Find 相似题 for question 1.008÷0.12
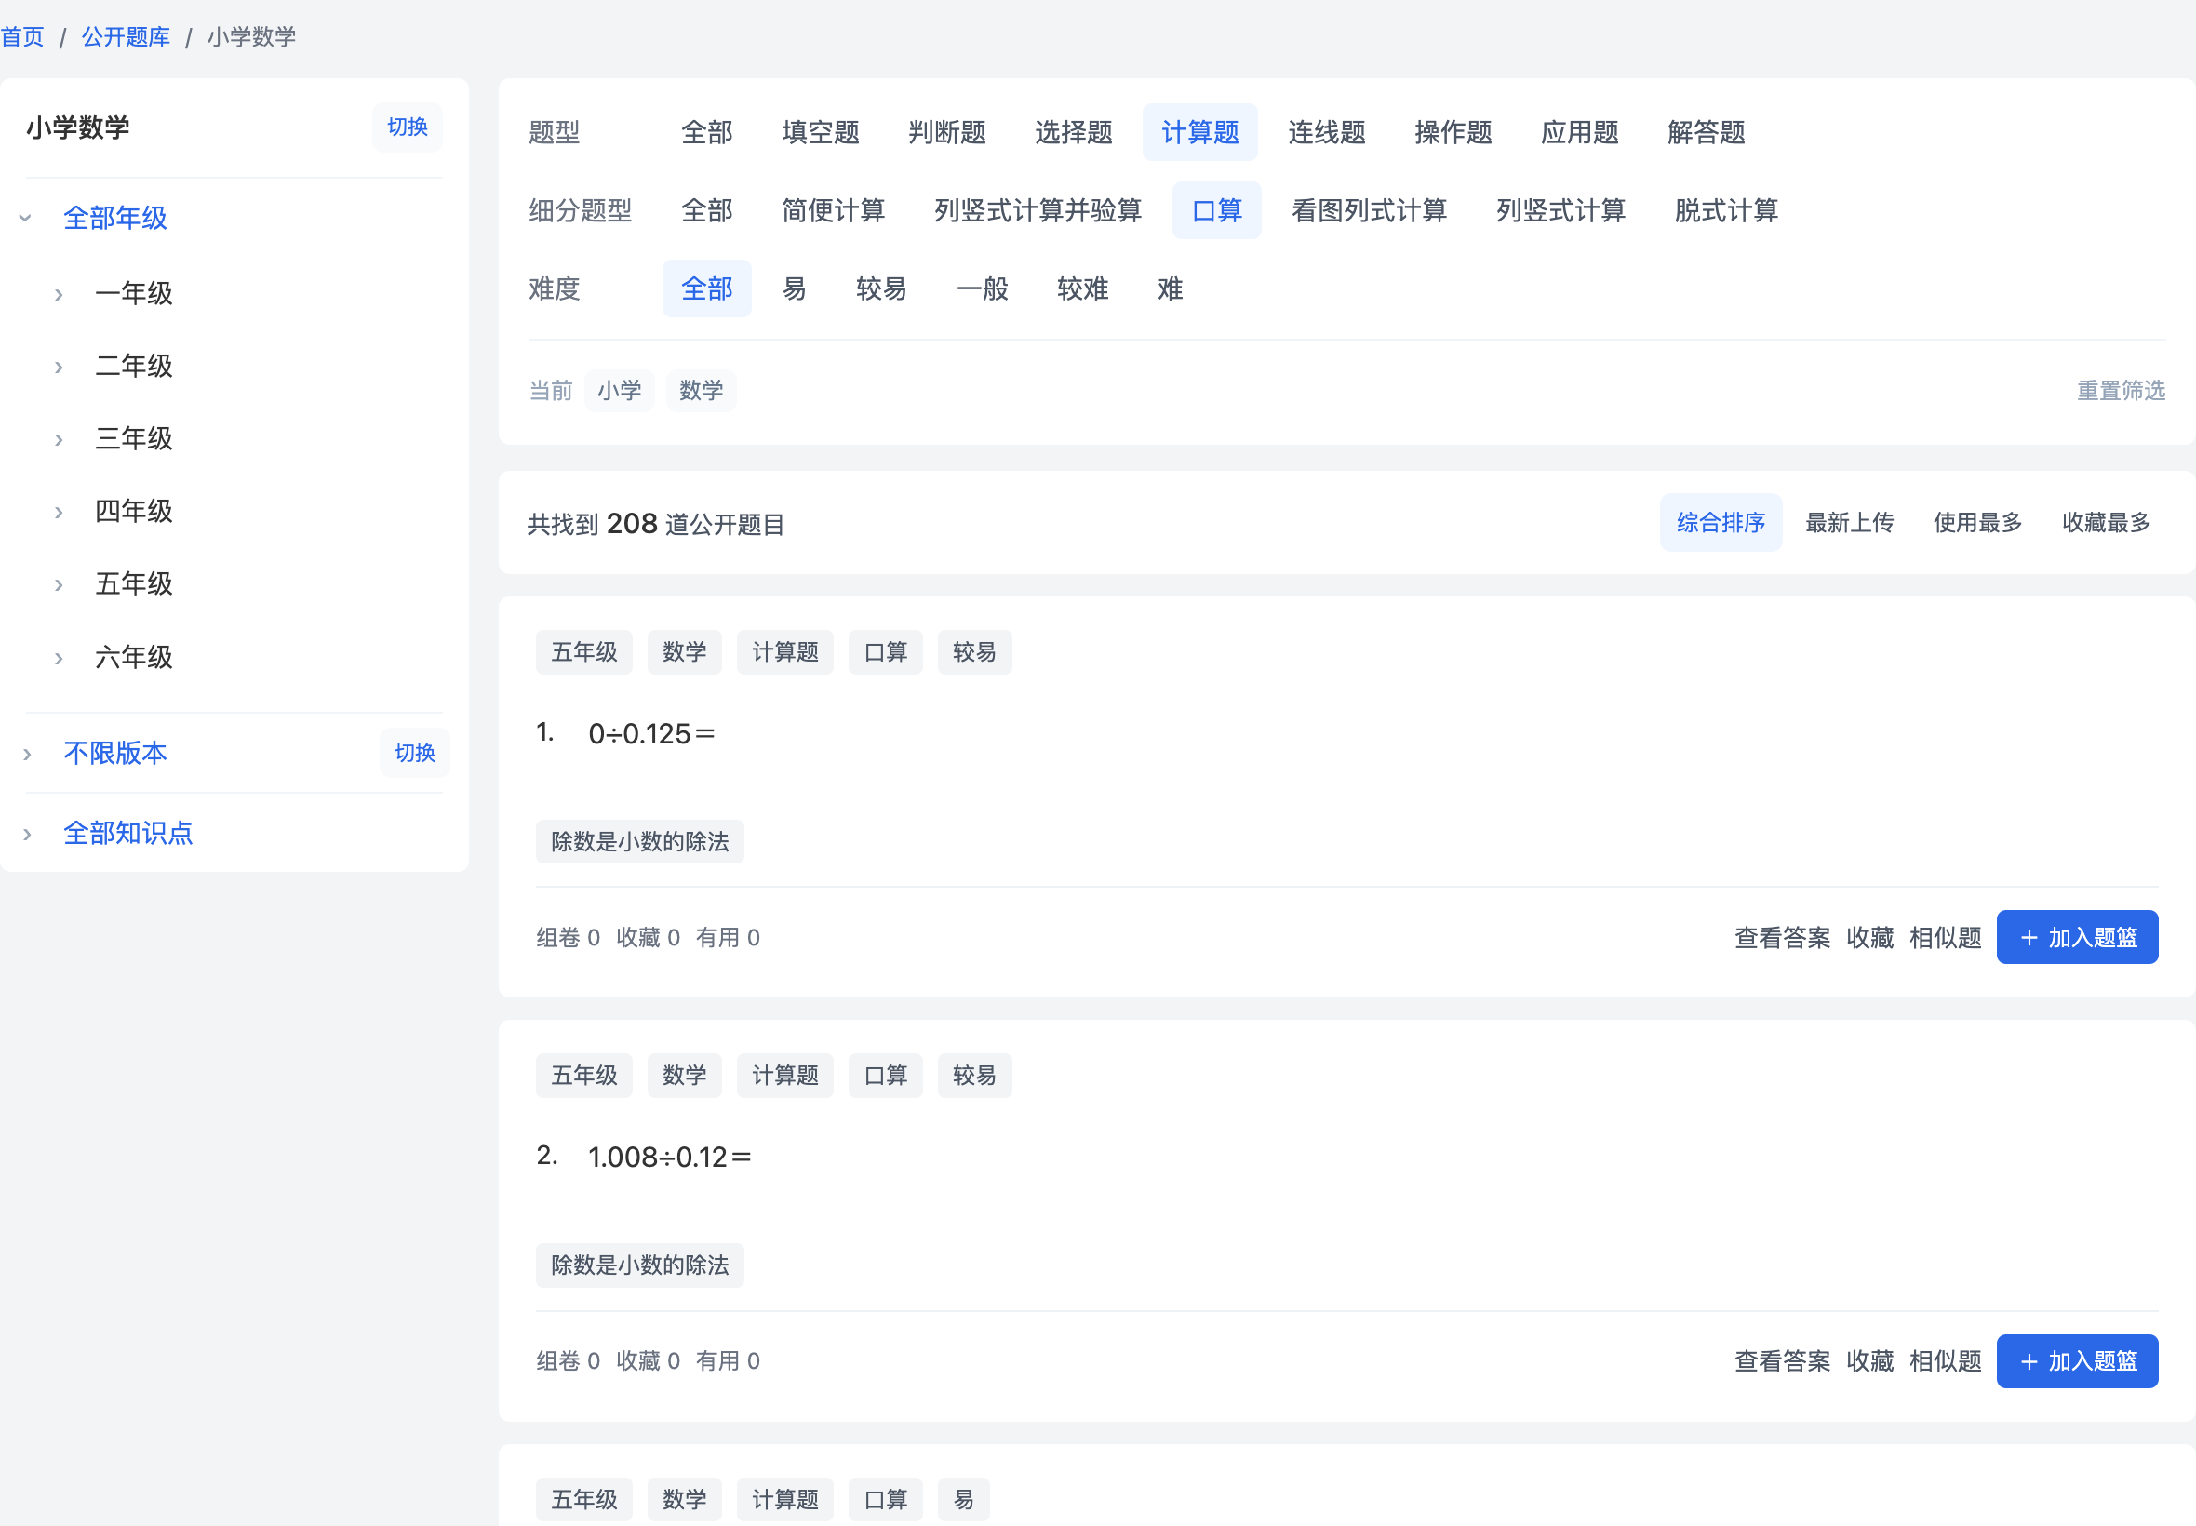The width and height of the screenshot is (2196, 1526). tap(1946, 1361)
